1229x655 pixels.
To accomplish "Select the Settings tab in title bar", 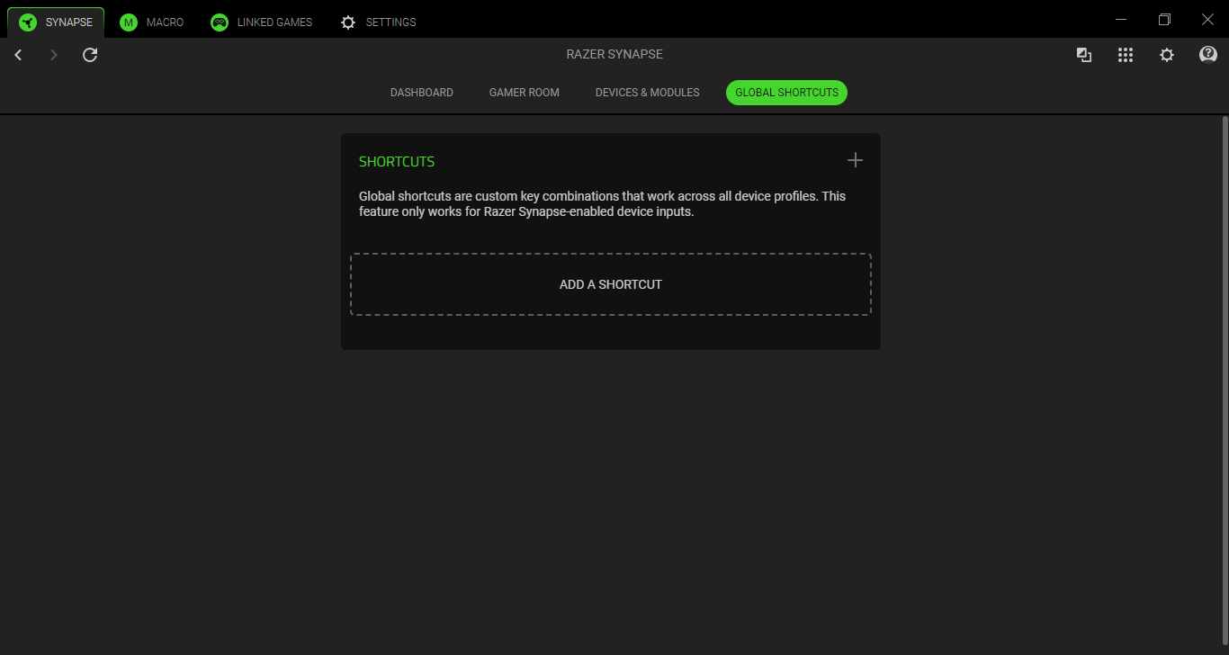I will coord(379,22).
